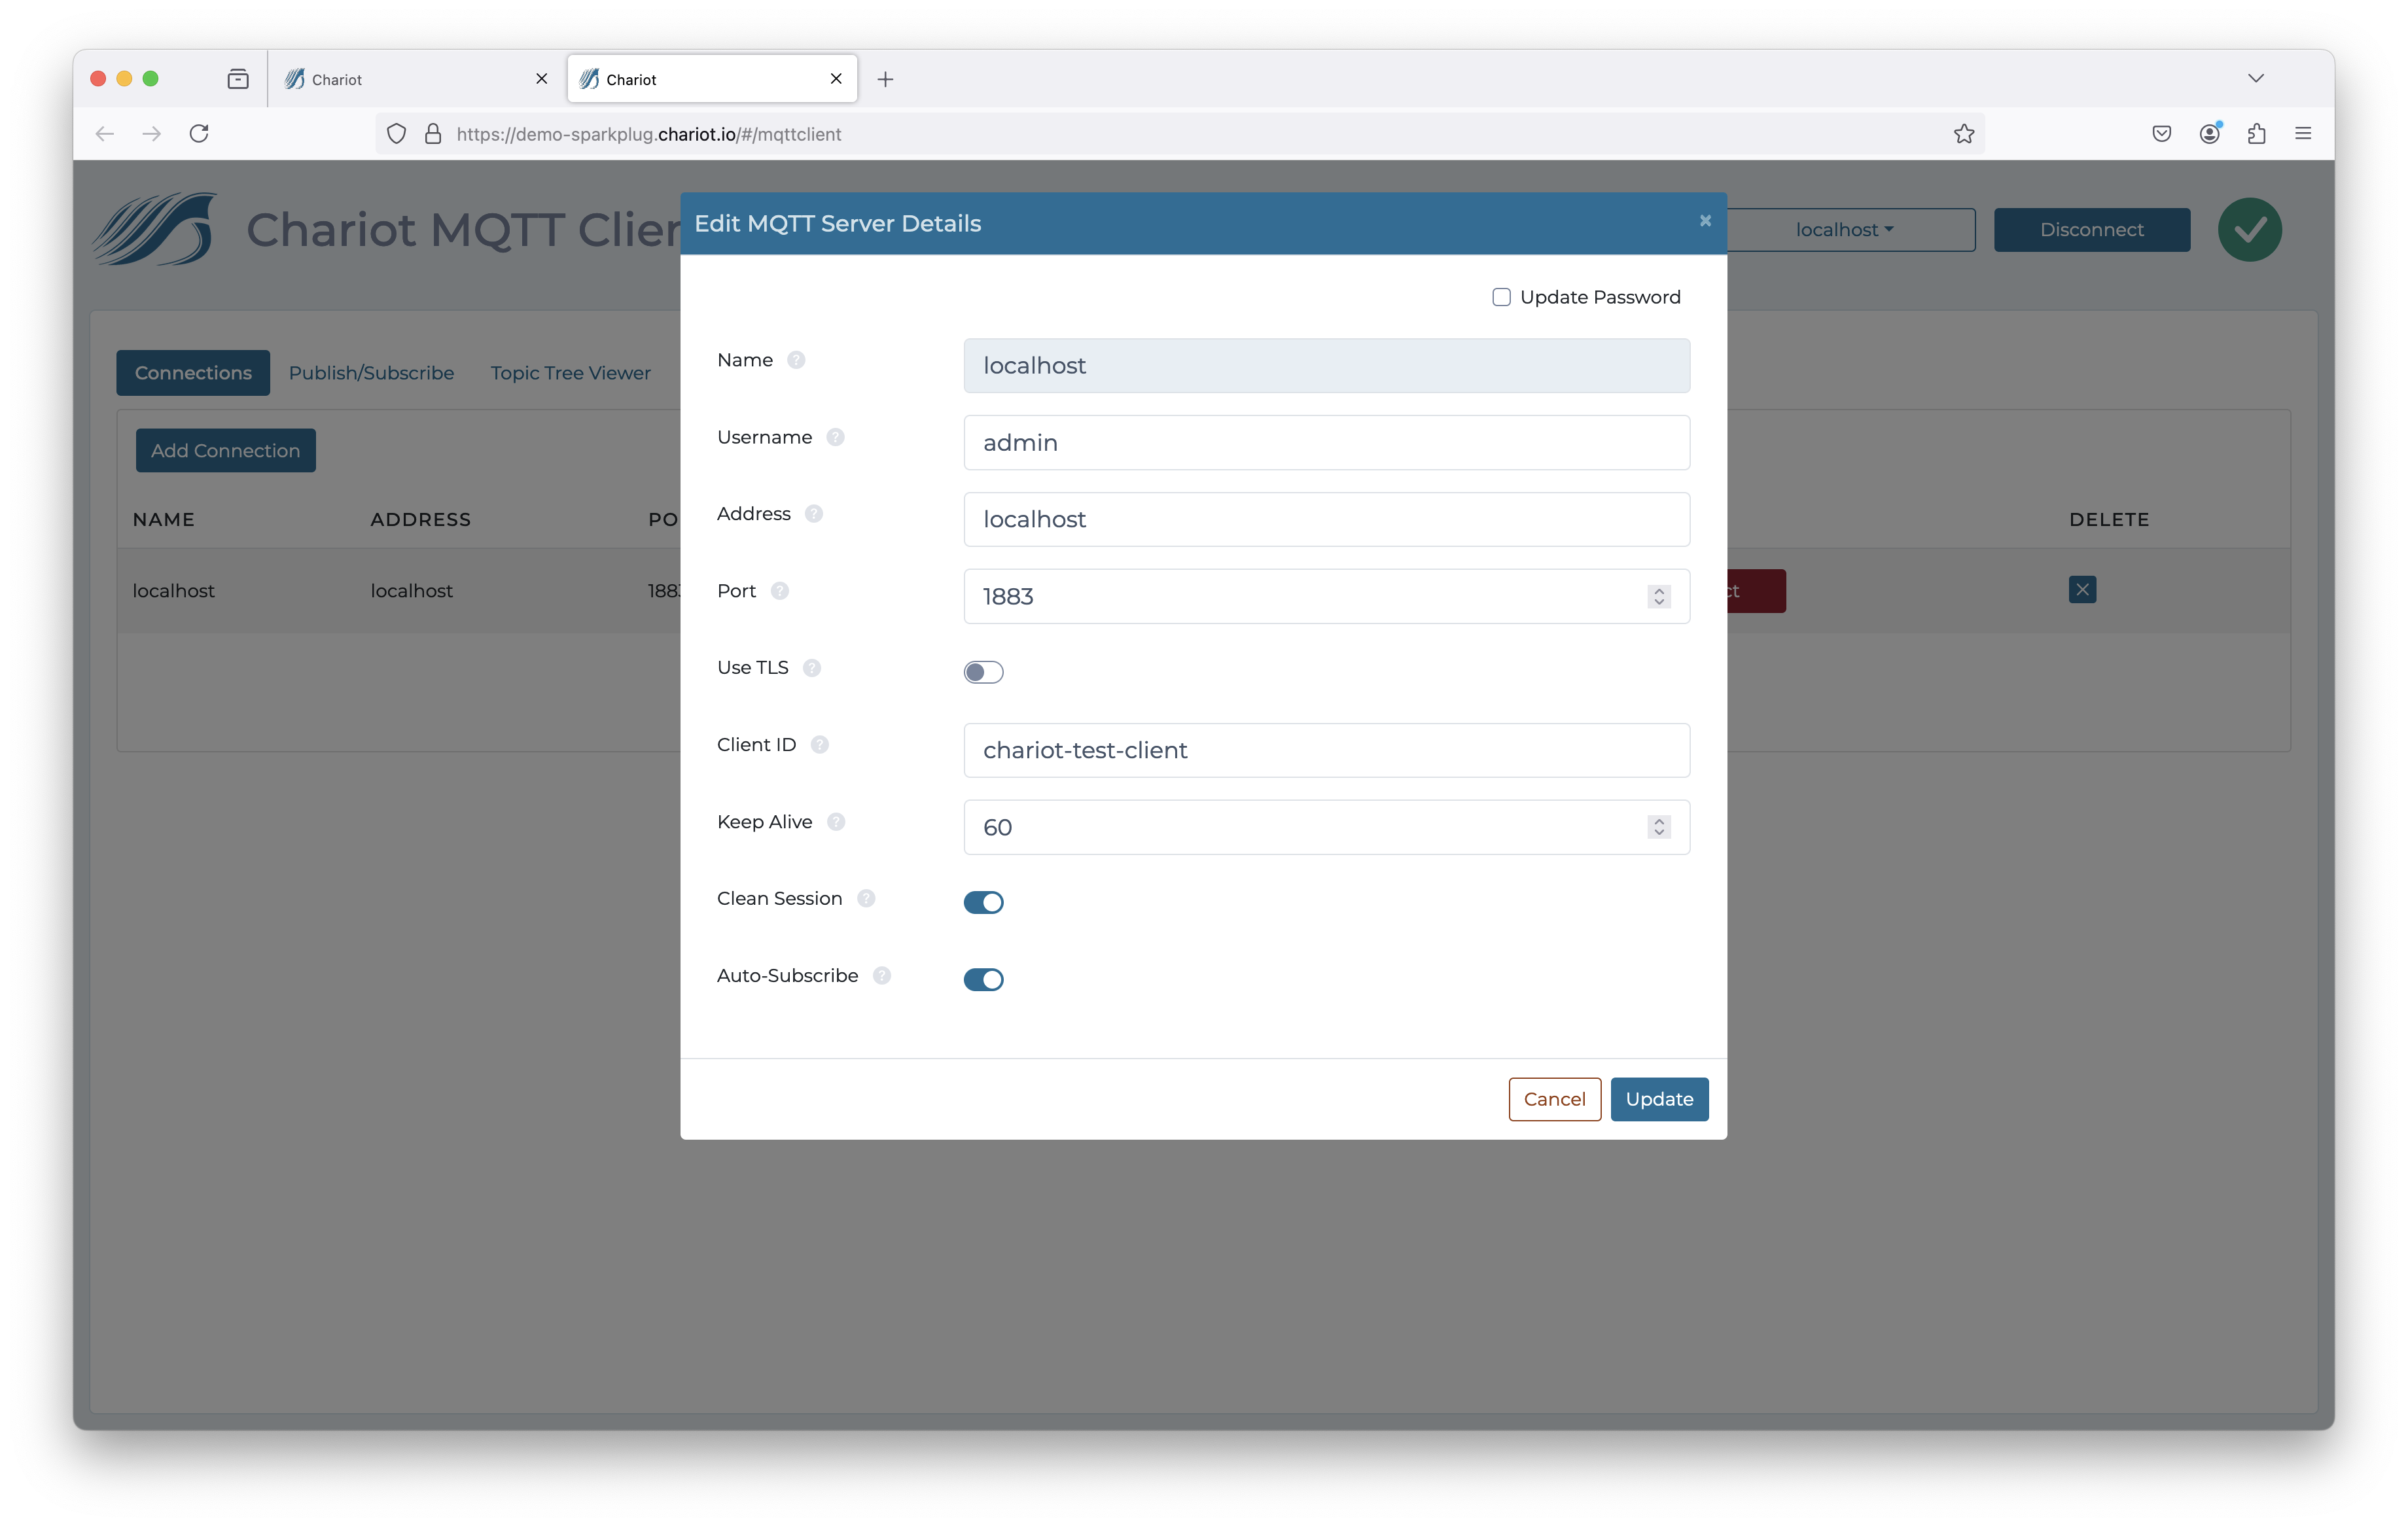
Task: Close the first Chariot browser tab
Action: 541,79
